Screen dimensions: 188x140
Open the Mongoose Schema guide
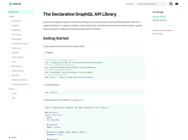(x=19, y=80)
